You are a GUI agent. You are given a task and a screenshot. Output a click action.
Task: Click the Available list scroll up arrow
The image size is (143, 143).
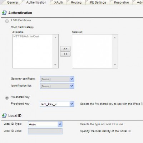click(55, 38)
